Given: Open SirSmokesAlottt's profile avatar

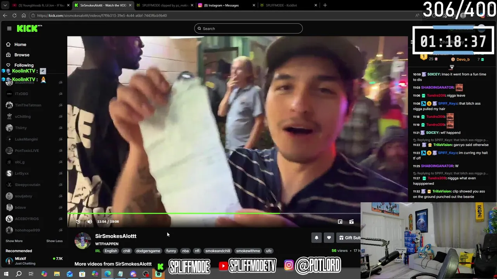Looking at the screenshot, I should pos(83,241).
